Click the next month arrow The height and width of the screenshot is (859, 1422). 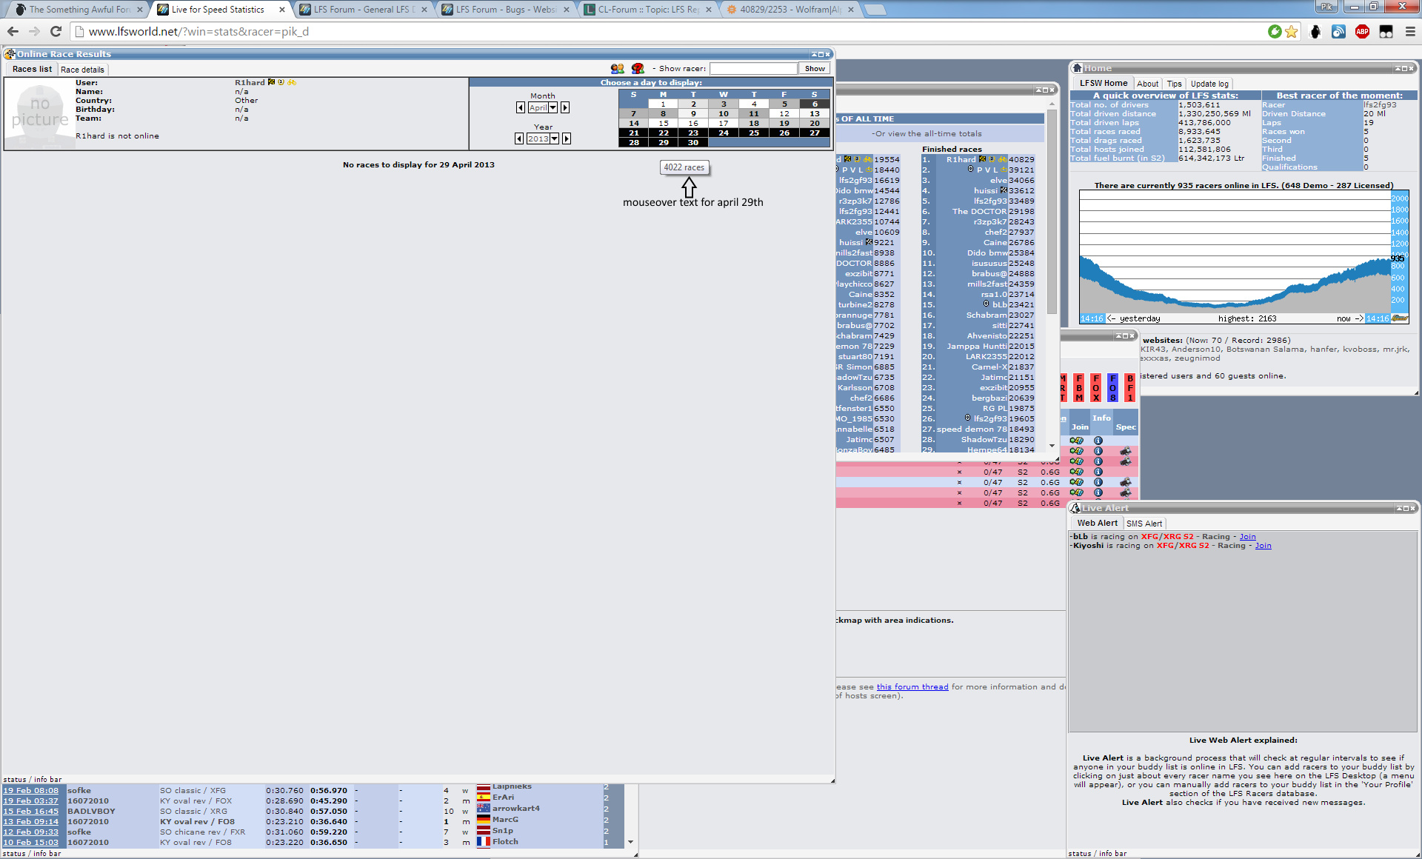coord(565,108)
